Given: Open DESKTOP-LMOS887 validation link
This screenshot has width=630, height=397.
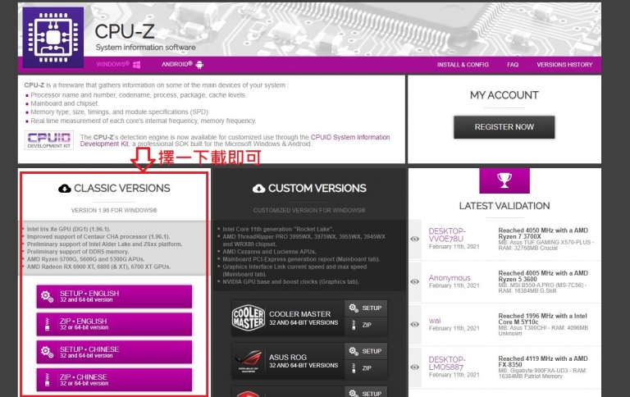Looking at the screenshot, I should coord(447,363).
